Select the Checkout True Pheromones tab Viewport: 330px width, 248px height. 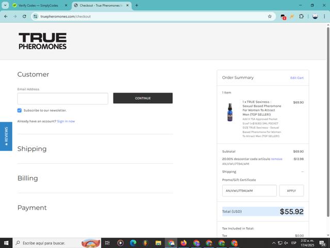click(x=101, y=6)
